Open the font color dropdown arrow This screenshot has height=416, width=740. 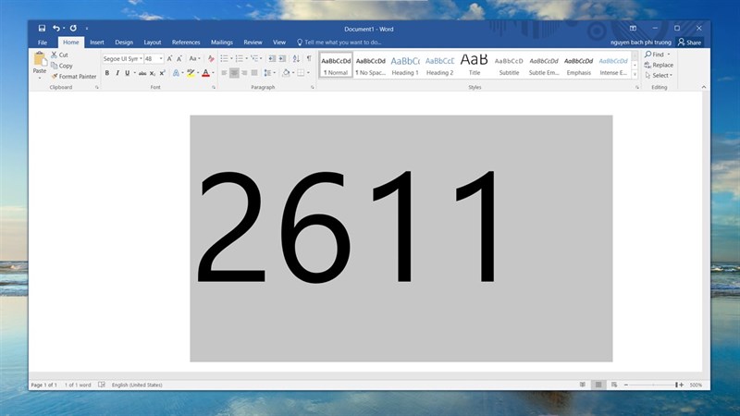point(213,73)
